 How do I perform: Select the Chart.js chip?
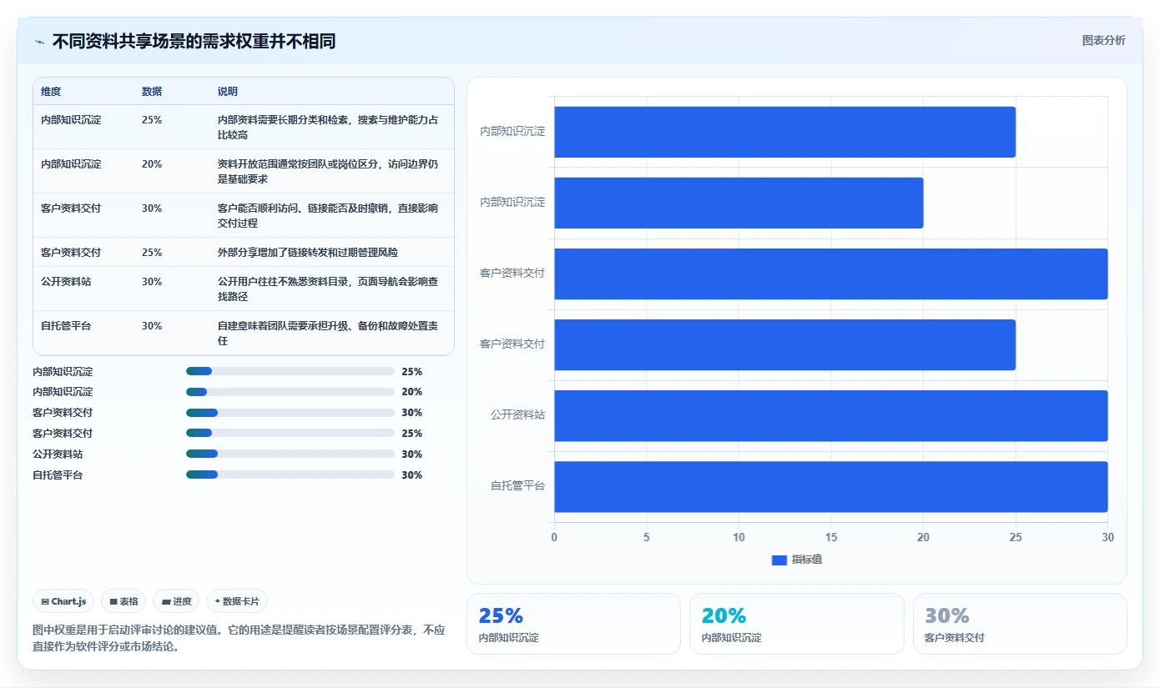pos(63,601)
